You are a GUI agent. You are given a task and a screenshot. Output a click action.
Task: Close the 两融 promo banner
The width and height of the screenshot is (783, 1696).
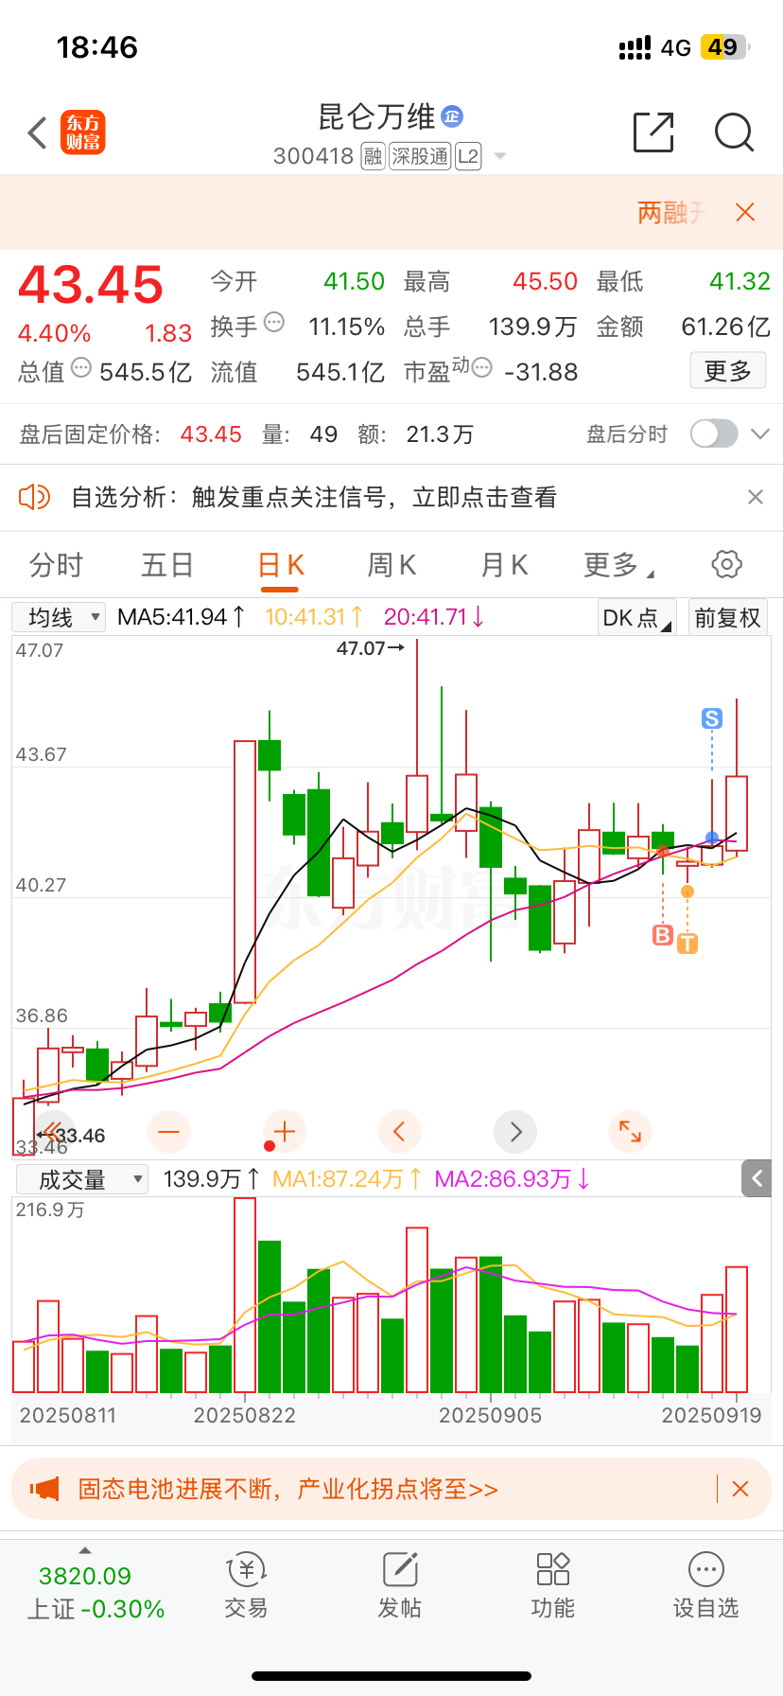click(x=745, y=212)
